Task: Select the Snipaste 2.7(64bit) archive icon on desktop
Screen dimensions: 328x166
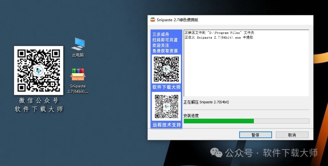Action: (78, 80)
